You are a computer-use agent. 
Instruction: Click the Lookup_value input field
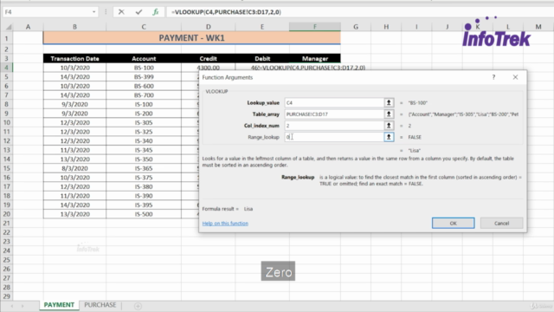pos(334,102)
